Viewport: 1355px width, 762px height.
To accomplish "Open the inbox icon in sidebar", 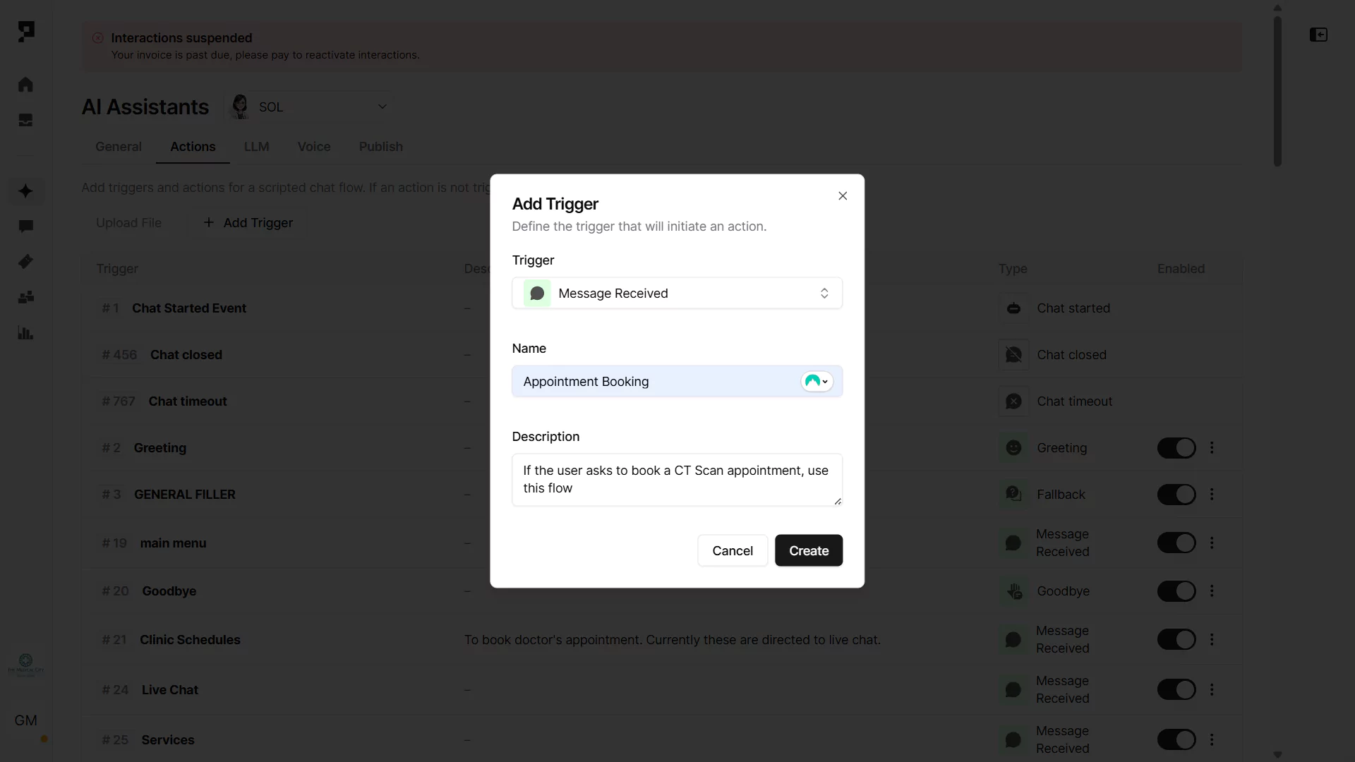I will click(x=25, y=120).
